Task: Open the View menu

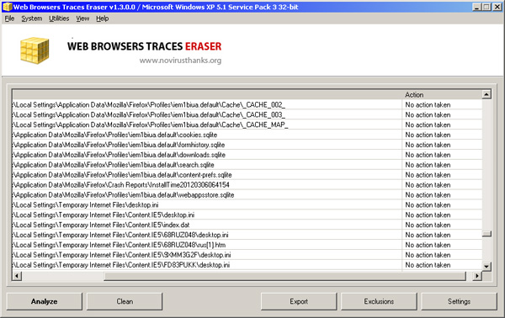Action: click(82, 19)
